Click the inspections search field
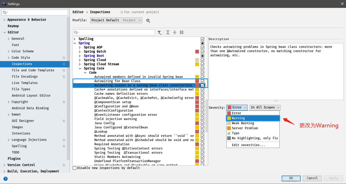The image size is (346, 184). [x=114, y=32]
